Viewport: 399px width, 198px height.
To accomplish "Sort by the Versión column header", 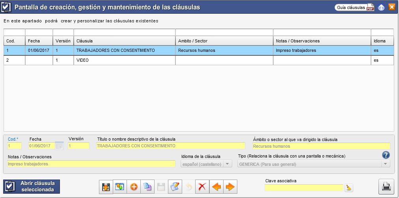I will click(x=63, y=41).
